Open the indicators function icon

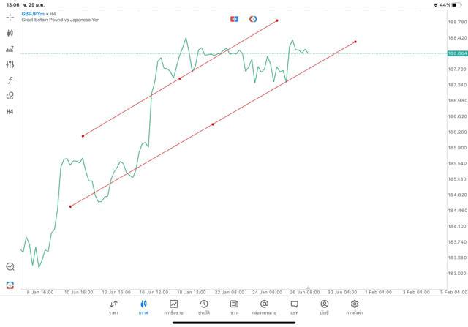click(10, 80)
